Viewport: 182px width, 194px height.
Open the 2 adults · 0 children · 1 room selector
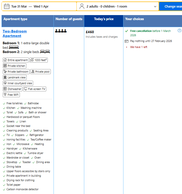(118, 6)
